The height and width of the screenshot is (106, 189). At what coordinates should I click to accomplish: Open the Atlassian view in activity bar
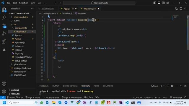(x=4, y=50)
